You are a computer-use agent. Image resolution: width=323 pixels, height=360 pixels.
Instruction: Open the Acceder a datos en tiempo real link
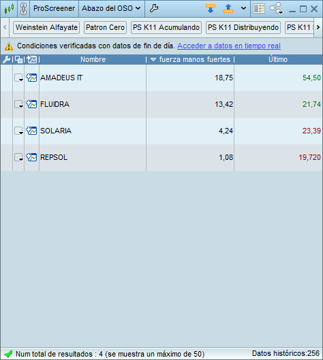coord(229,46)
